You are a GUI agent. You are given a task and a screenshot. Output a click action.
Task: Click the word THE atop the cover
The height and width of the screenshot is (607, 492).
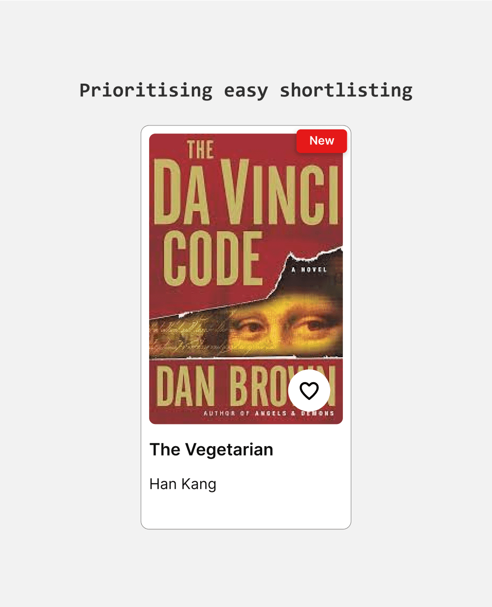coord(200,150)
